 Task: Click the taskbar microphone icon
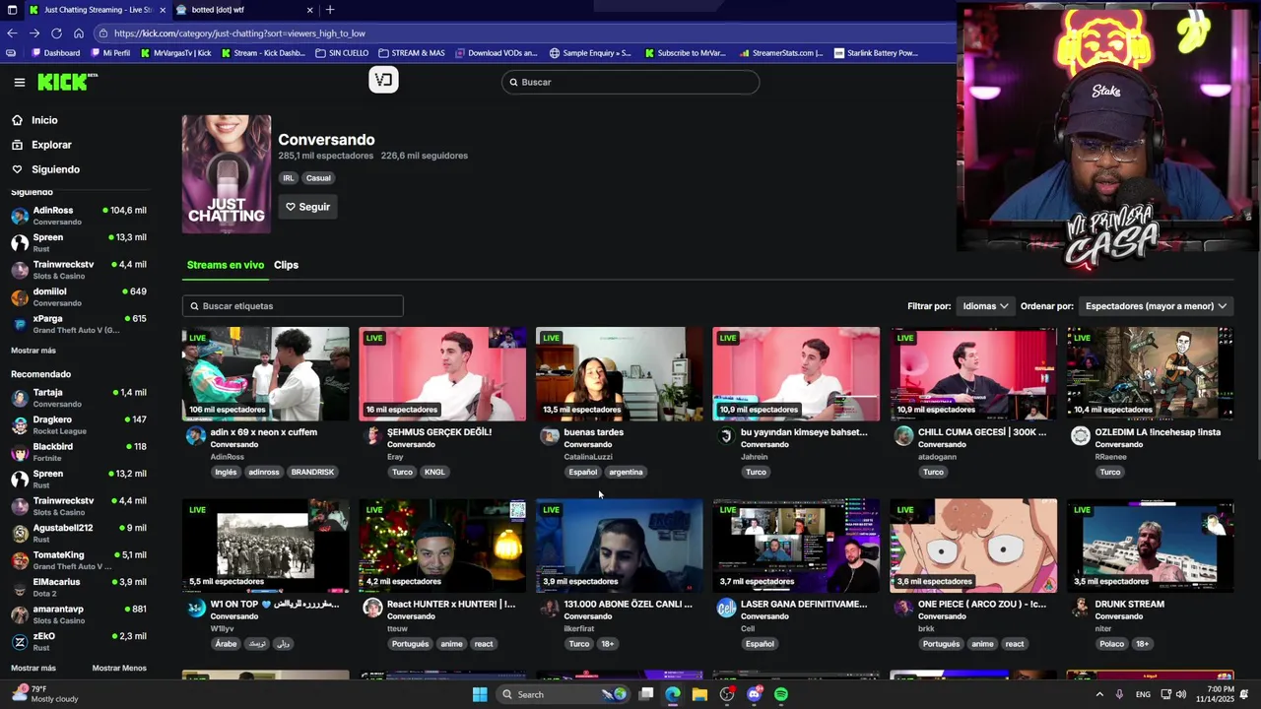[x=1119, y=694]
